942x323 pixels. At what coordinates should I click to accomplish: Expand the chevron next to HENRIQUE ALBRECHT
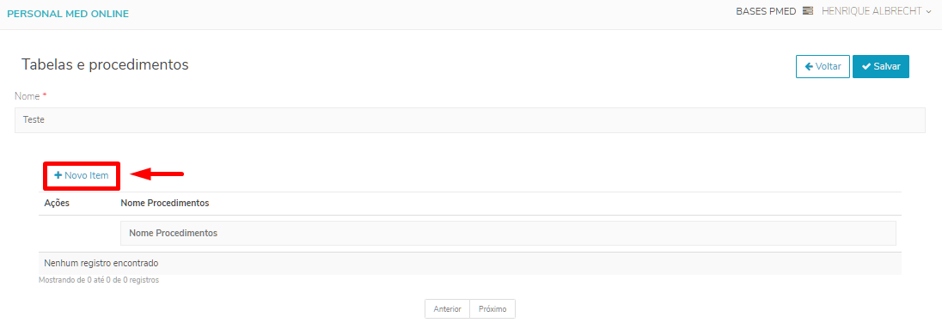point(929,12)
